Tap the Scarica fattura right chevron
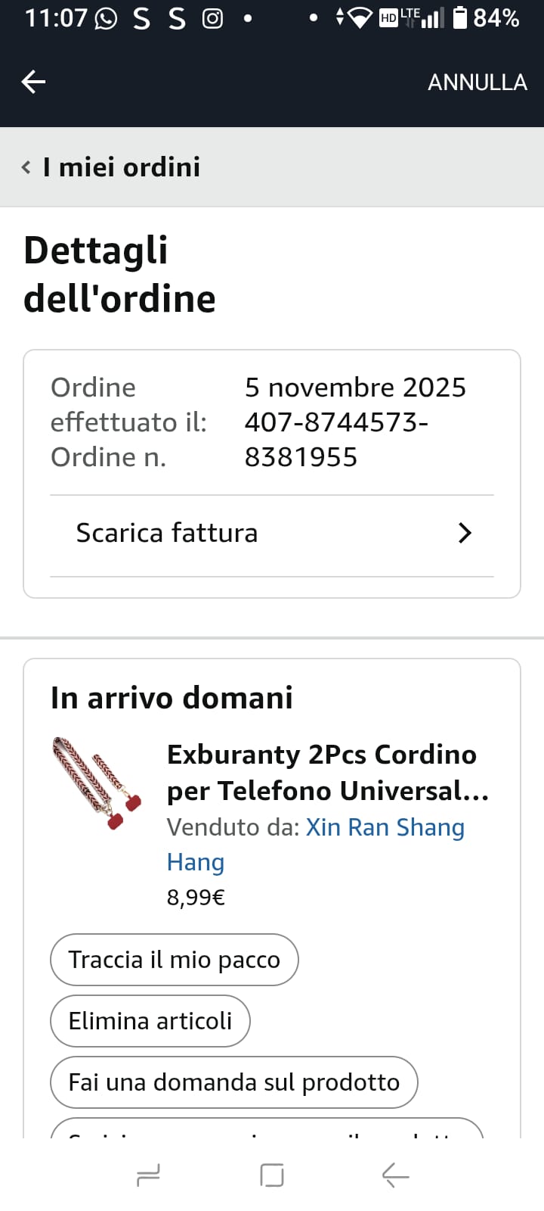 pos(465,534)
